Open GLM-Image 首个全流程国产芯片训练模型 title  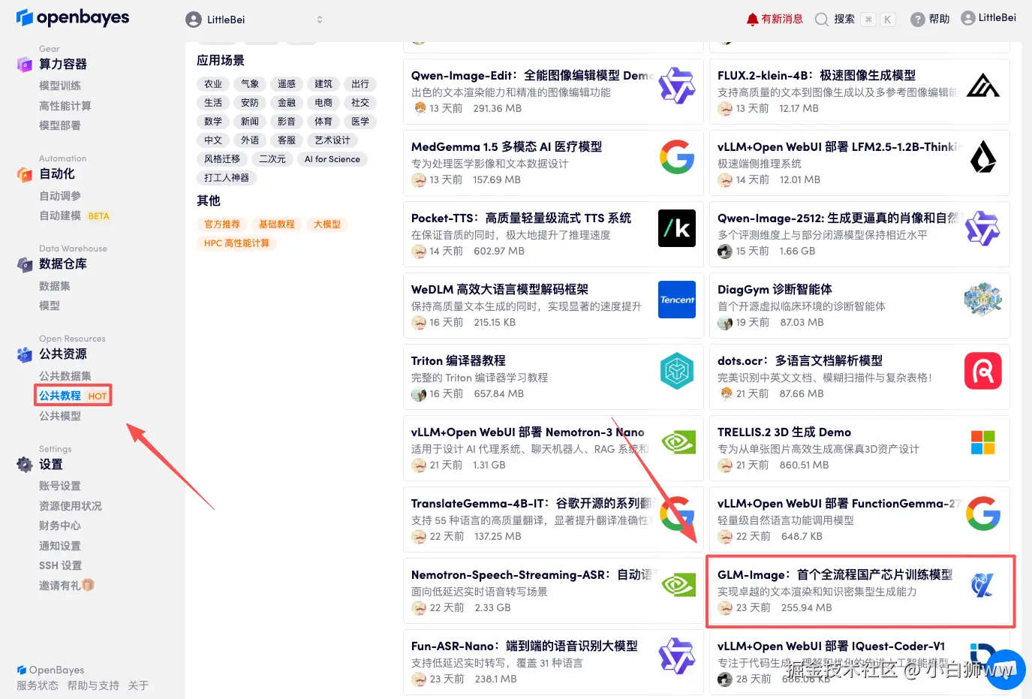click(835, 574)
